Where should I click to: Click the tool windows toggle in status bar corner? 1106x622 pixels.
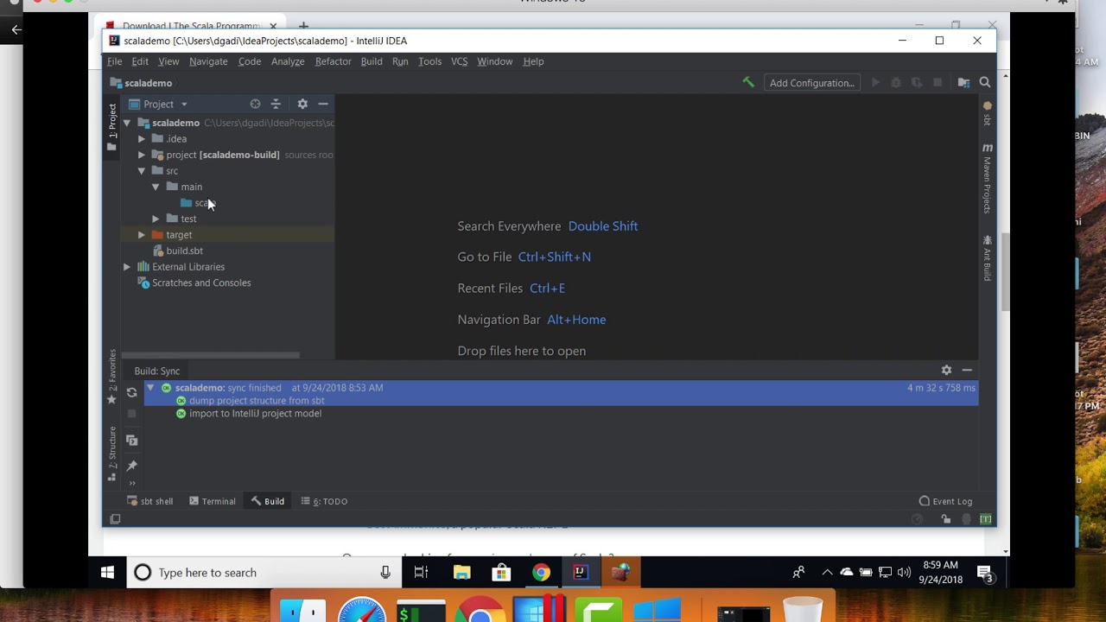click(115, 519)
